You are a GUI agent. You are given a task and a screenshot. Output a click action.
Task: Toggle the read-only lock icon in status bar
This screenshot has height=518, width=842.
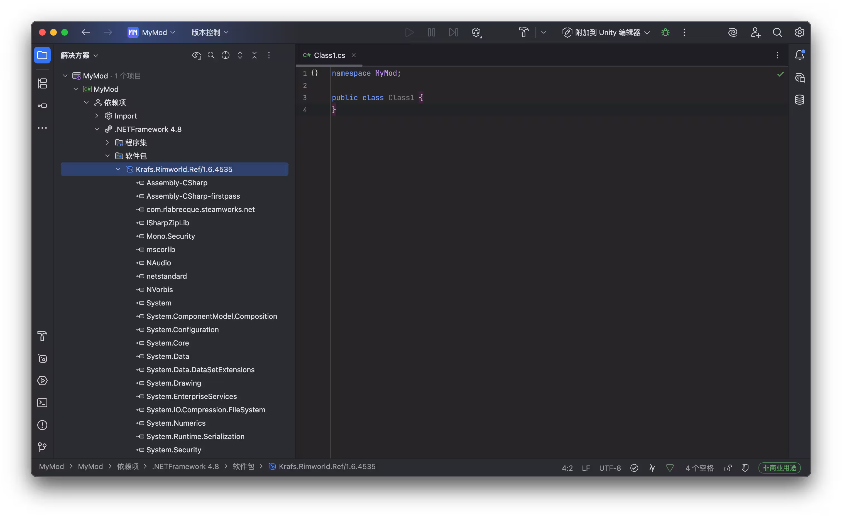point(728,468)
